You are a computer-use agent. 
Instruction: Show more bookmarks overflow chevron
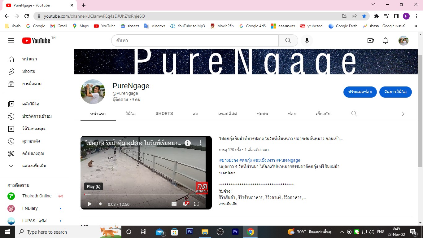click(x=416, y=26)
